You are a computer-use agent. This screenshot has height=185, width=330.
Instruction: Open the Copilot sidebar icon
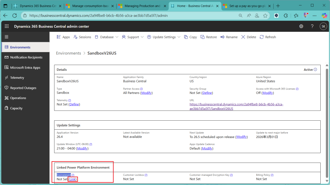pyautogui.click(x=324, y=15)
